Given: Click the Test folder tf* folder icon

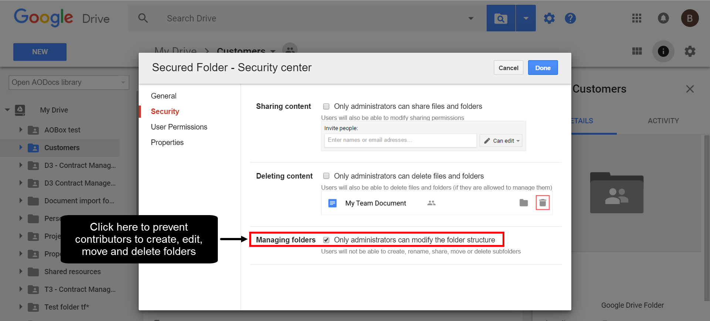Looking at the screenshot, I should 33,307.
